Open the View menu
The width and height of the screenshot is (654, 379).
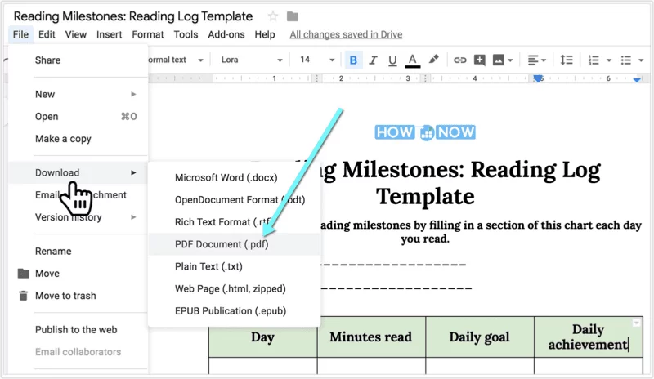(x=75, y=34)
